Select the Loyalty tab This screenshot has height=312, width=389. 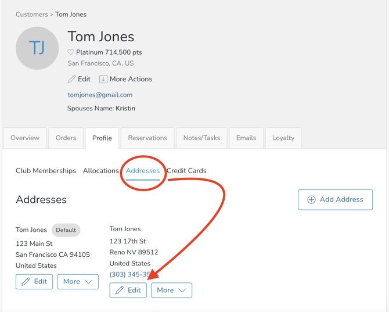283,138
